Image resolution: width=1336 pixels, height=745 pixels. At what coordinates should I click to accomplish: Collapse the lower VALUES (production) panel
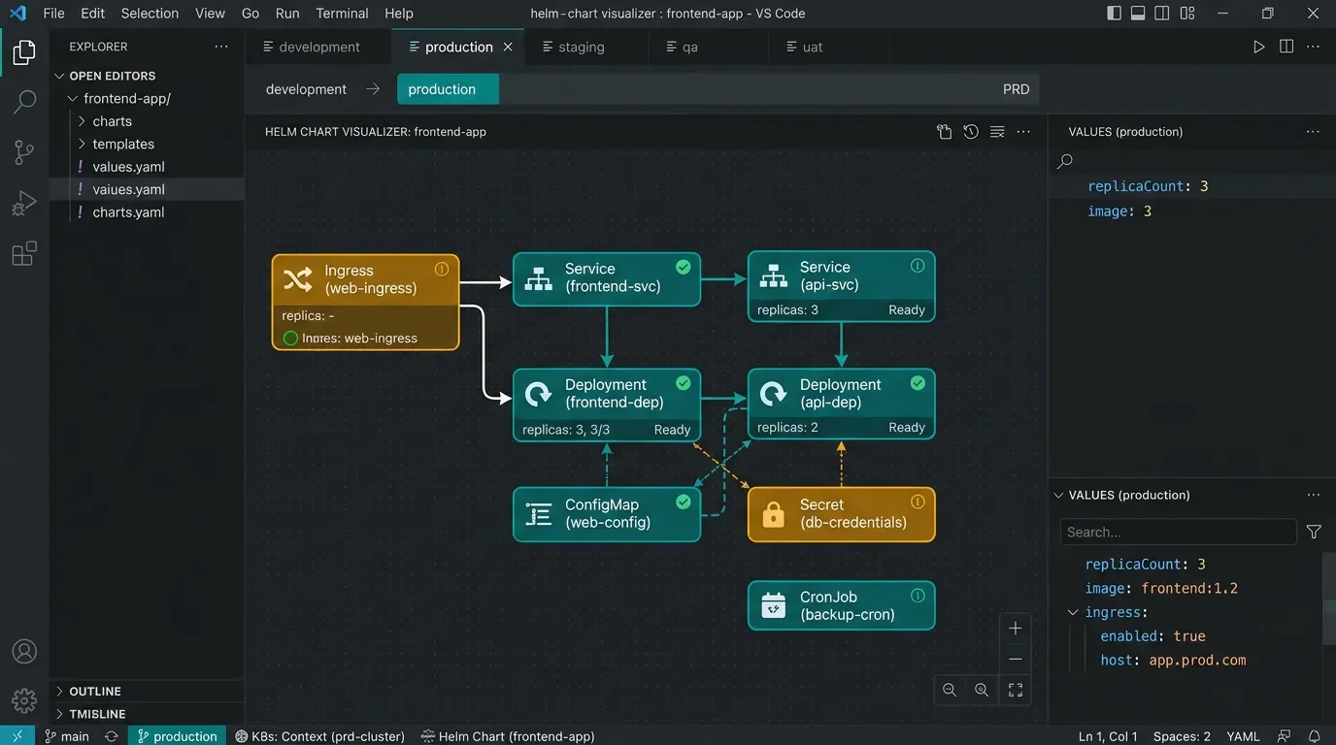click(x=1058, y=495)
